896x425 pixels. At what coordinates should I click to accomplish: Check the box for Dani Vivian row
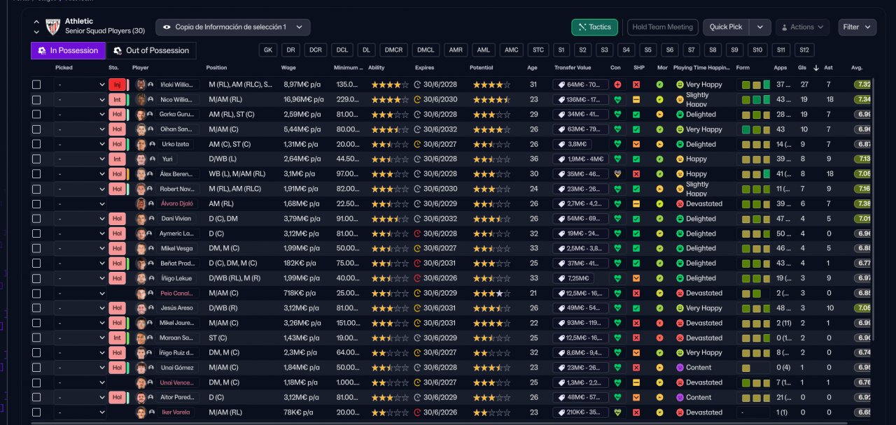pos(36,219)
